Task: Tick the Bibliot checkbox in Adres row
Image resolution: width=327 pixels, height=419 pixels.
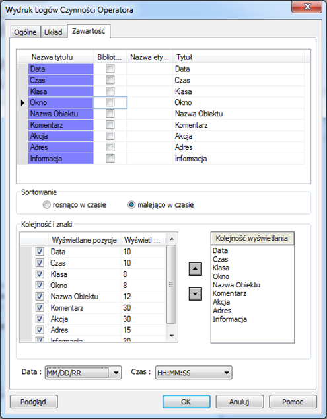Action: point(110,147)
